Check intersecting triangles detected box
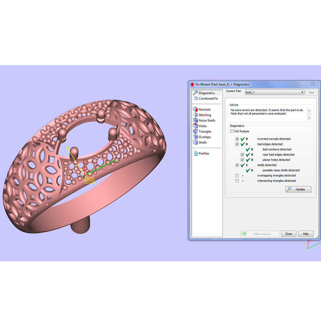This screenshot has height=321, width=321. 237,181
